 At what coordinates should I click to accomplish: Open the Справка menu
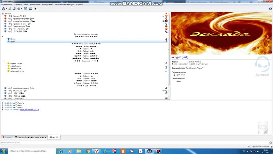[x=80, y=5]
